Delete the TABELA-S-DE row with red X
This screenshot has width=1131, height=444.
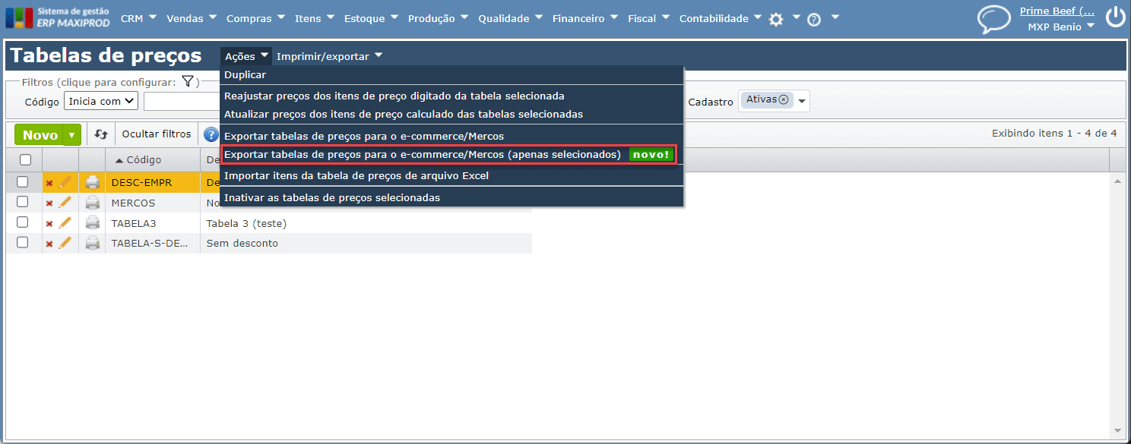pos(49,244)
